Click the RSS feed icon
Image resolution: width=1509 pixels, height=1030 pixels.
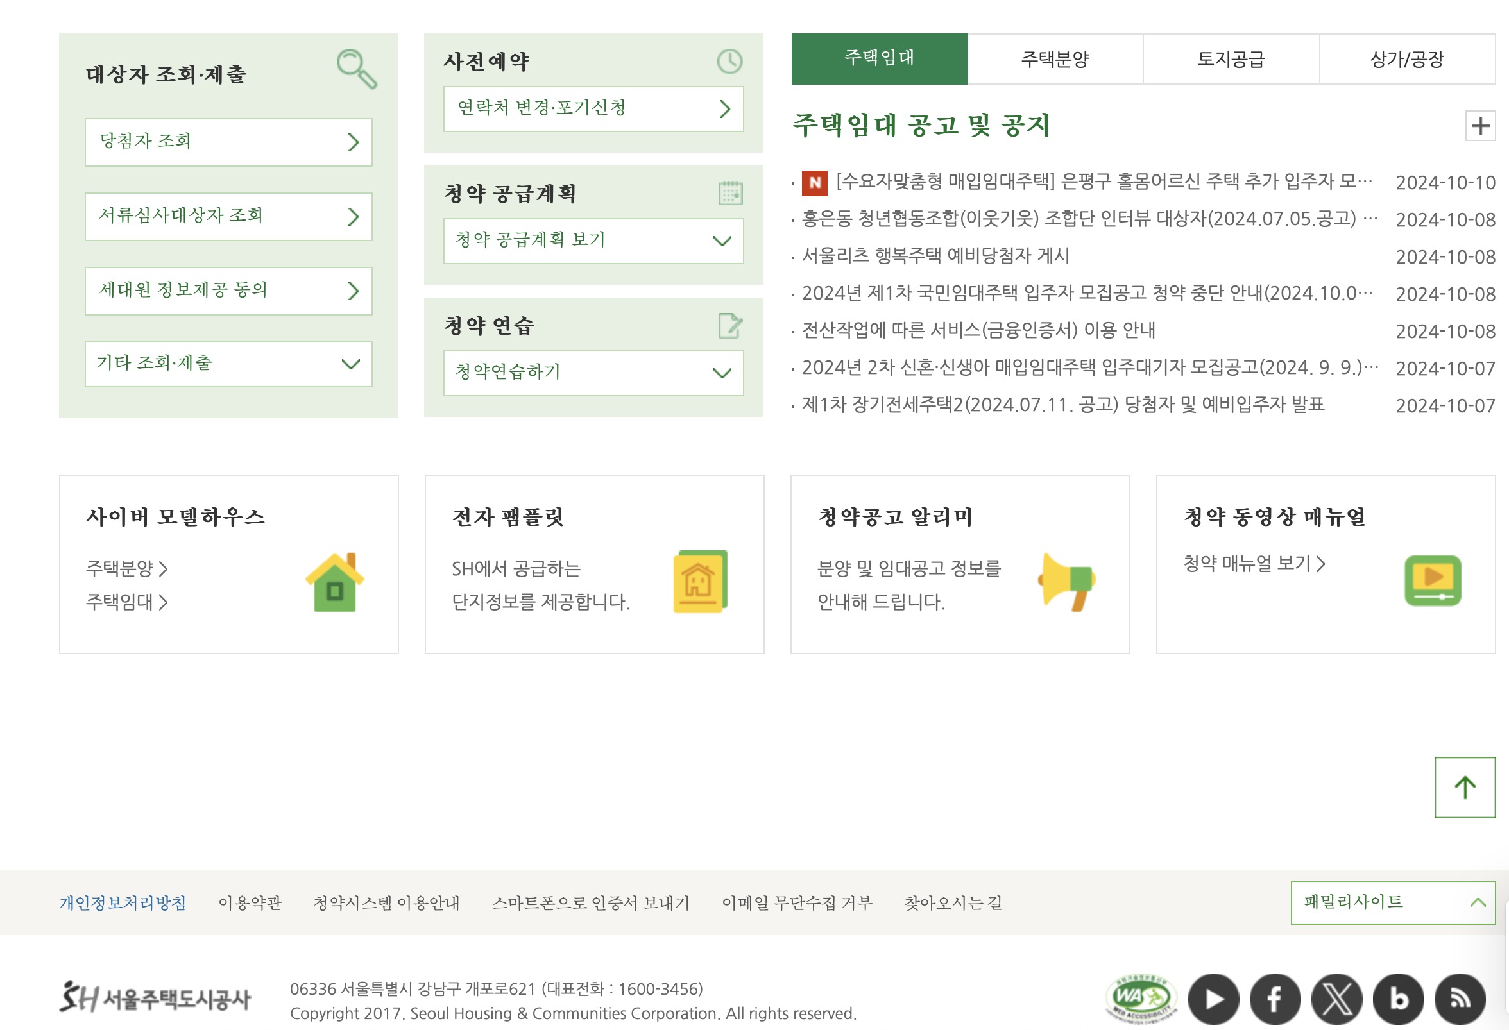(x=1460, y=999)
